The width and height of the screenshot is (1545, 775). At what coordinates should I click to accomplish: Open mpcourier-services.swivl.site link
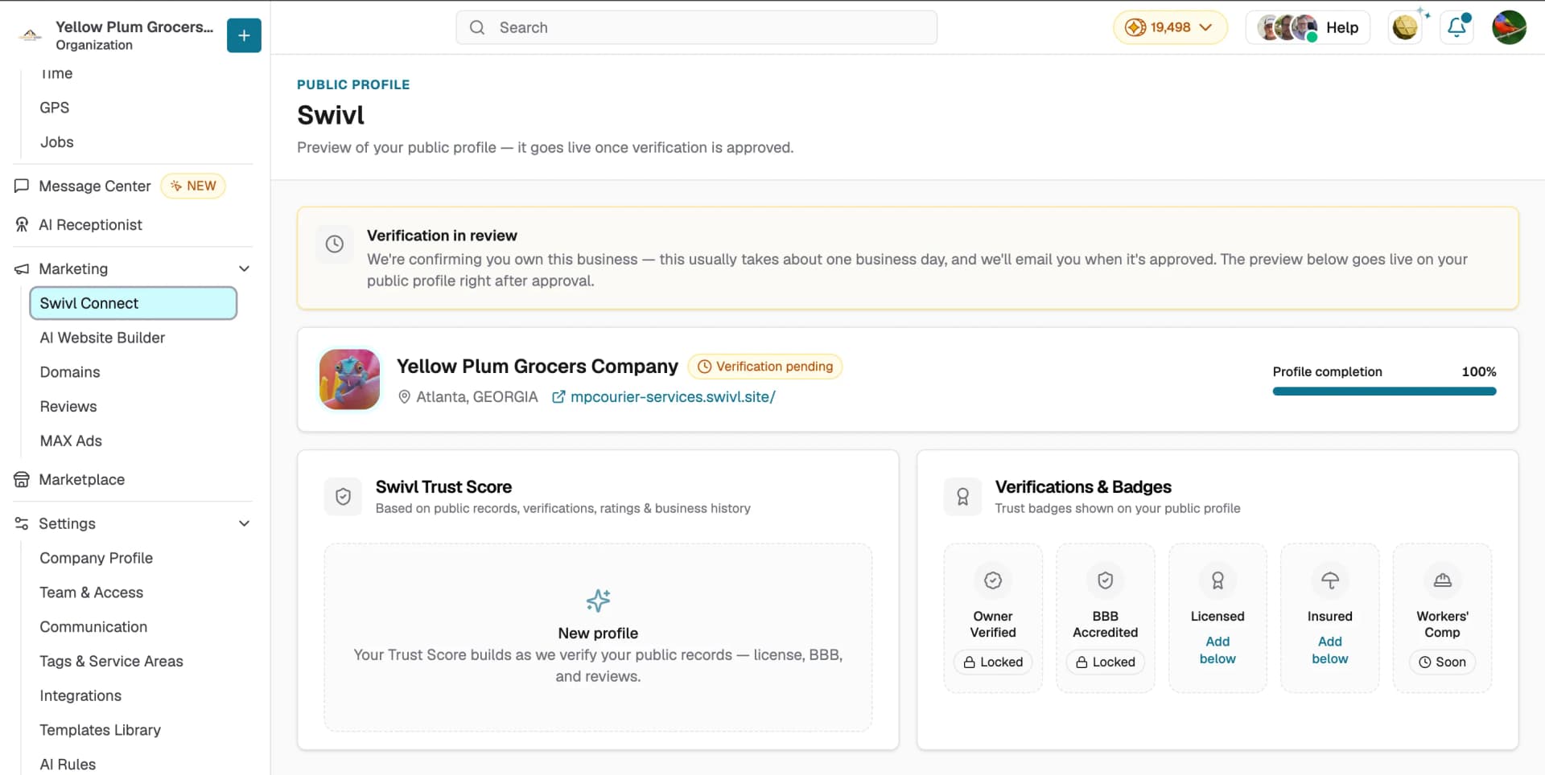pyautogui.click(x=673, y=397)
